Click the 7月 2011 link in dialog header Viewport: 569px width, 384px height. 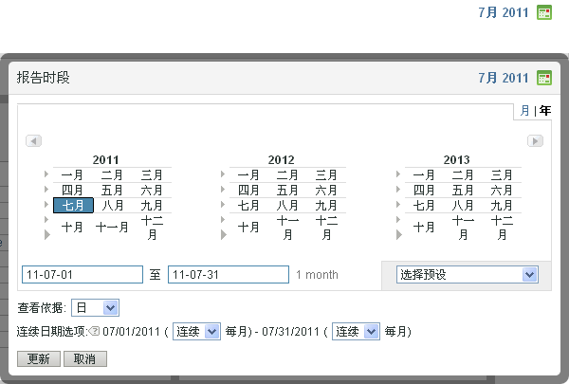tap(503, 78)
